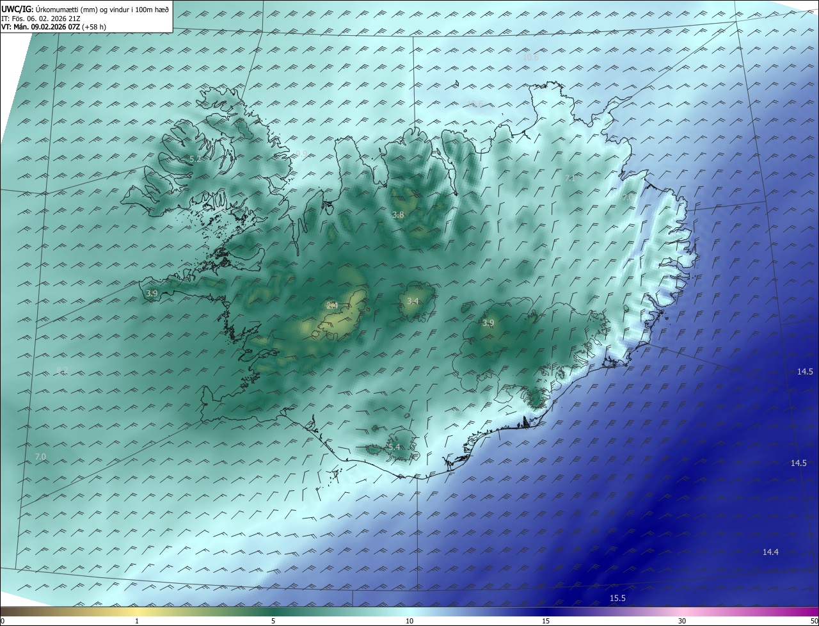This screenshot has height=626, width=819.
Task: Click the initial time line 'IT: Fös. 06. 02. 2026 21Z'
Action: pyautogui.click(x=40, y=19)
